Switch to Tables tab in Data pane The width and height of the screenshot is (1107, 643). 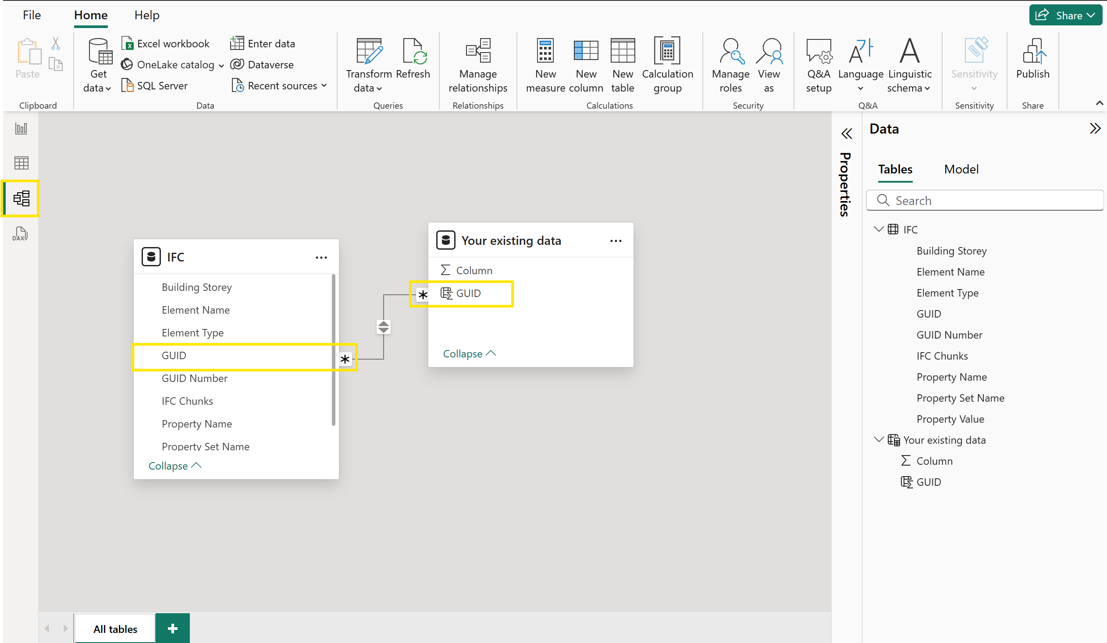coord(895,170)
